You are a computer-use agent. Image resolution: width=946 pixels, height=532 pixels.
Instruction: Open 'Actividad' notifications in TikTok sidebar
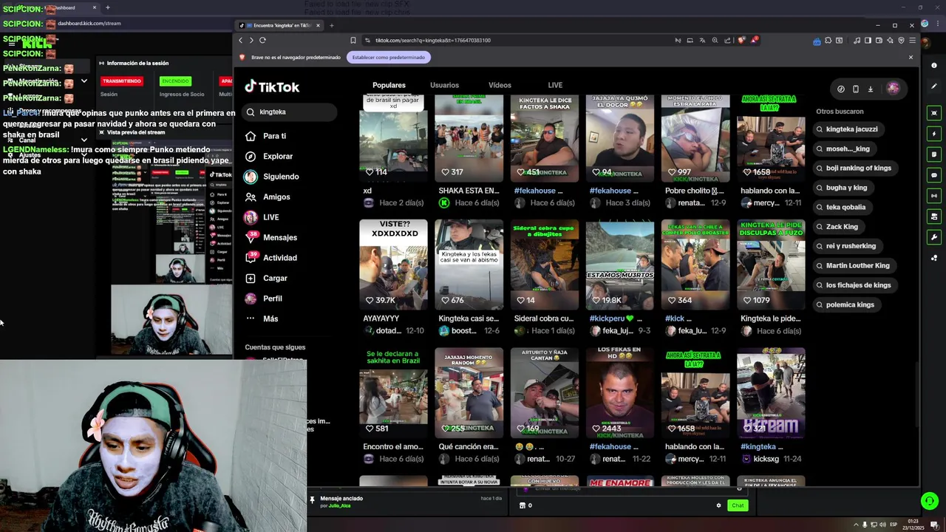coord(270,258)
